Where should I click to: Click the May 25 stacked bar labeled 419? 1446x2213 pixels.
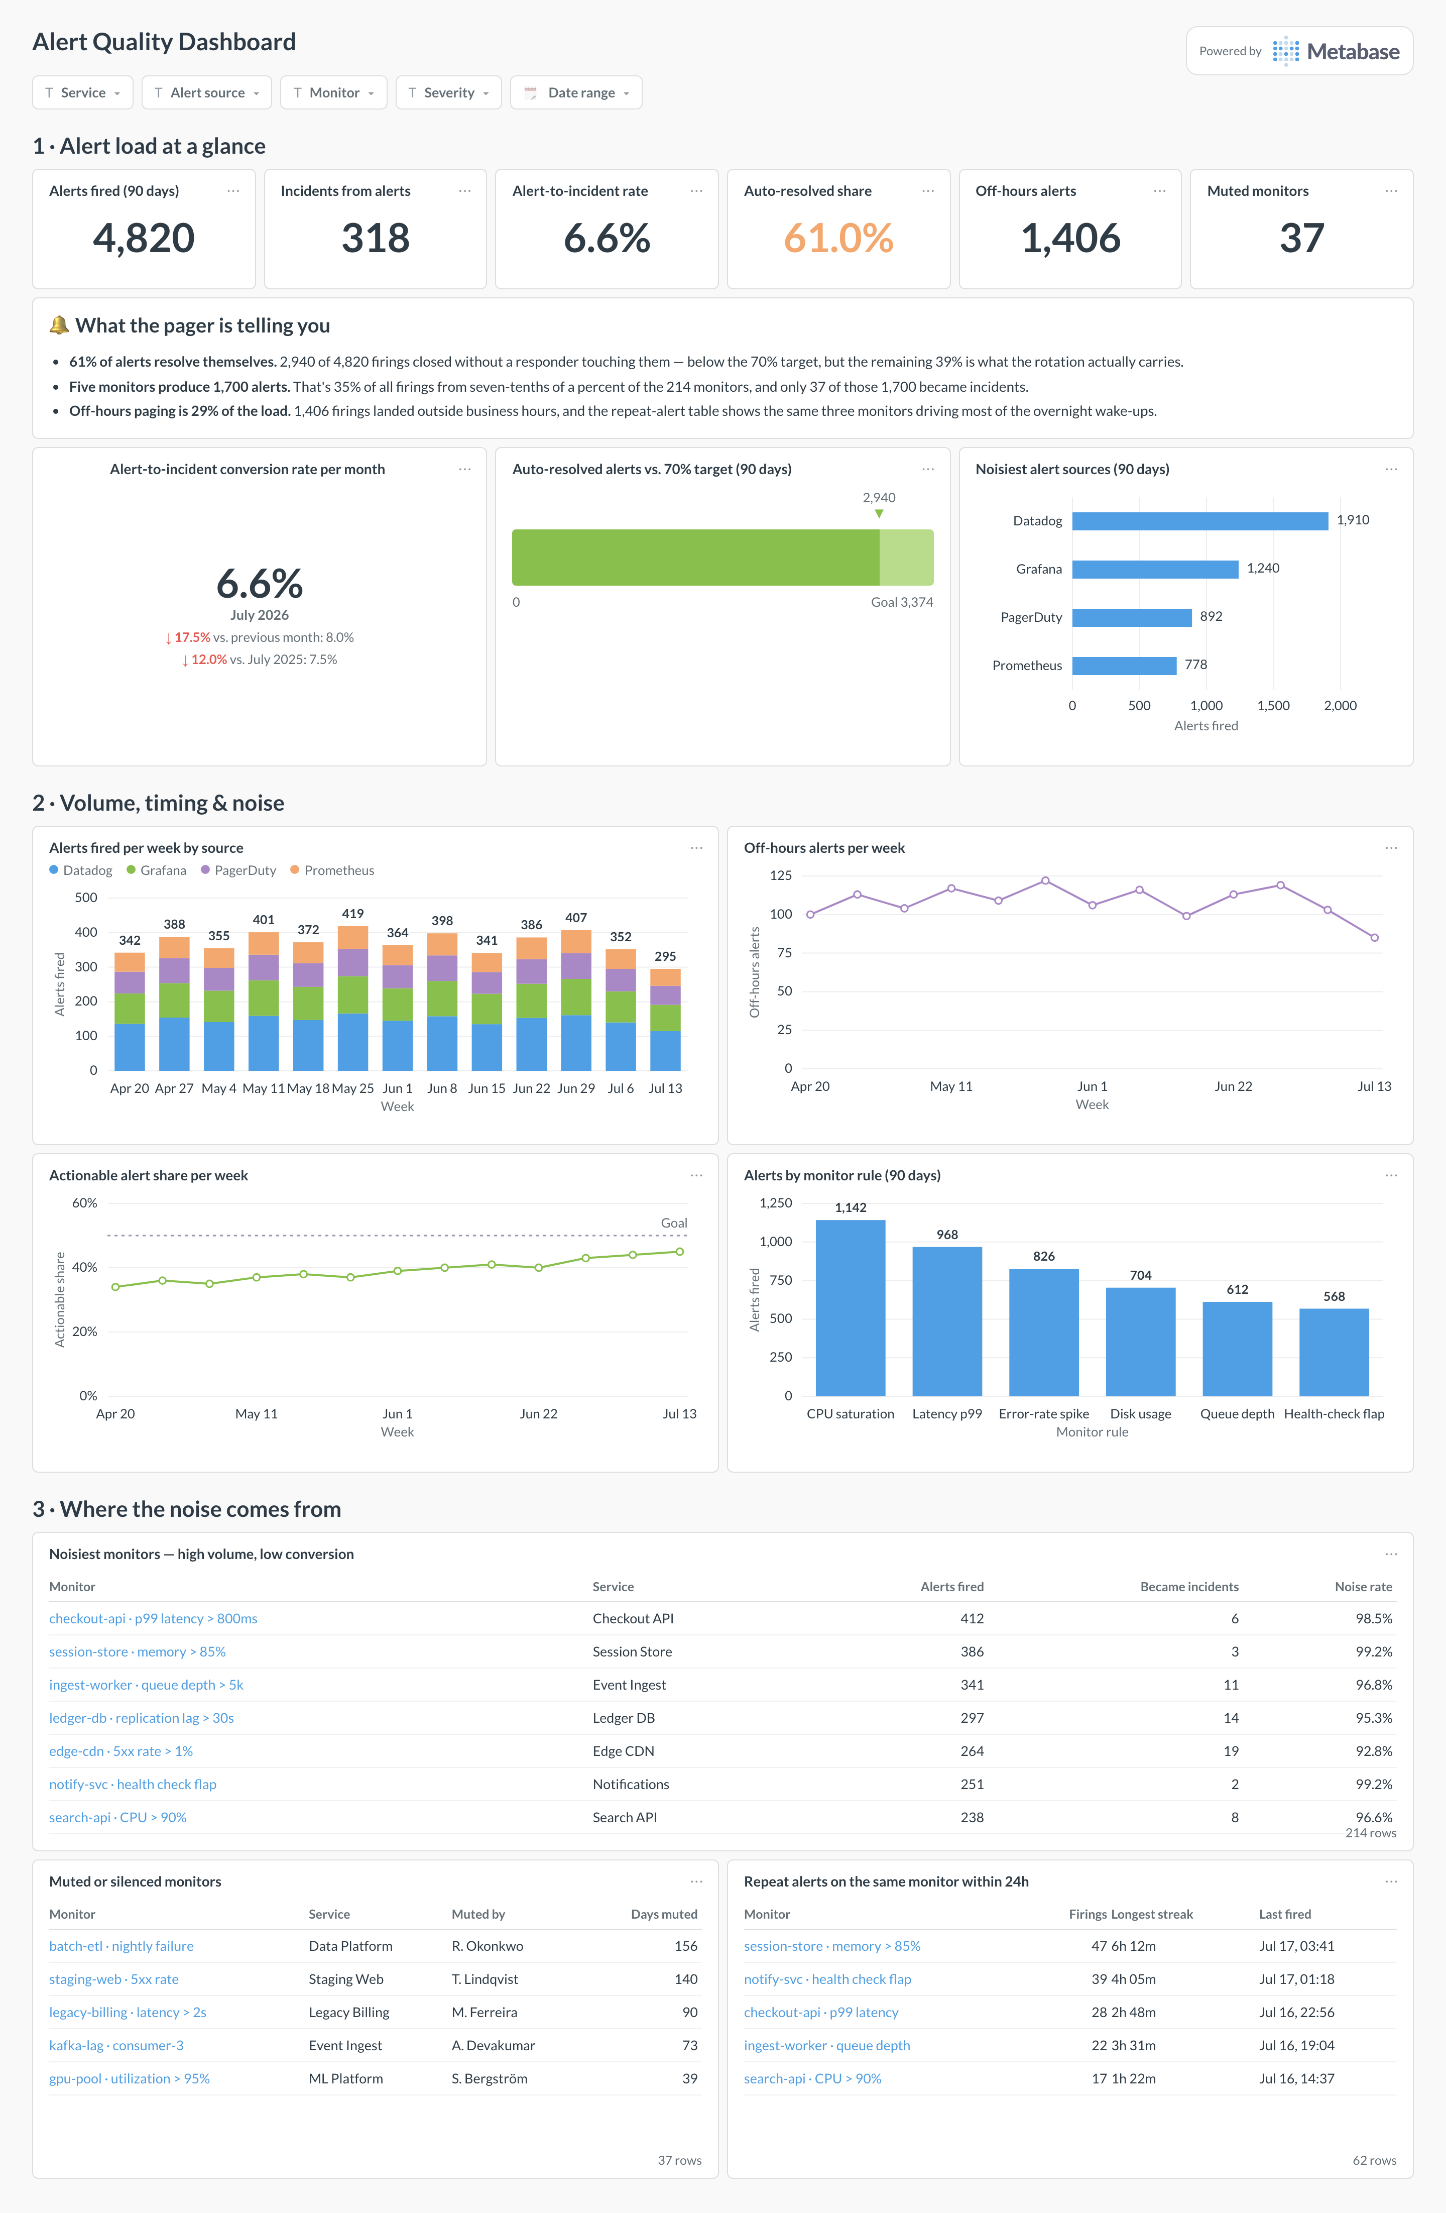click(353, 998)
